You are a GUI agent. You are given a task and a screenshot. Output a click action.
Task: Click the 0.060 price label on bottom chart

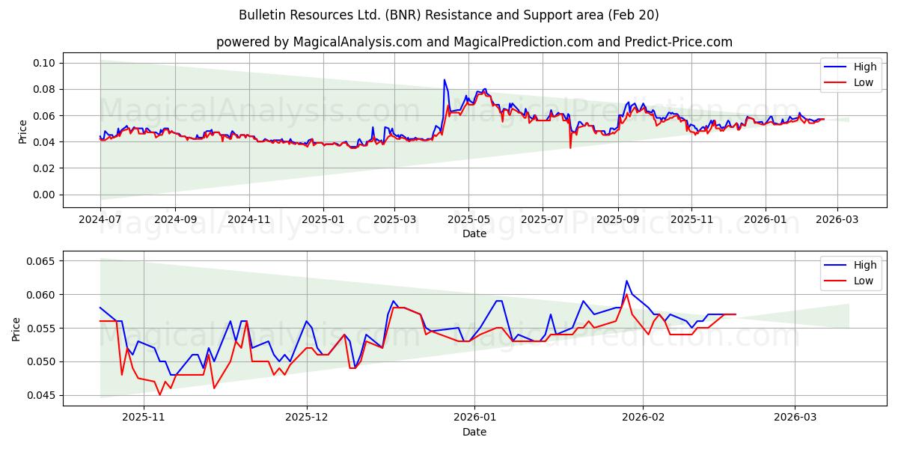pos(41,295)
